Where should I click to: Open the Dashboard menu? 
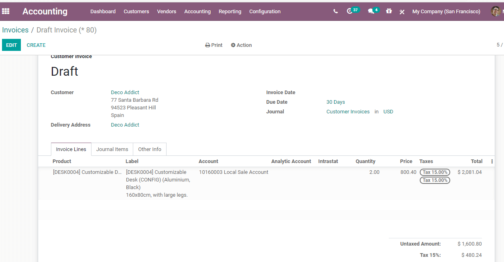pos(103,12)
